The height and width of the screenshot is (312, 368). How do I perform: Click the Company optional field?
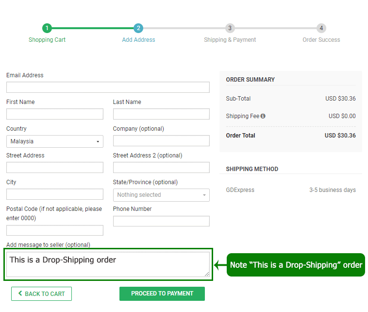click(x=161, y=141)
